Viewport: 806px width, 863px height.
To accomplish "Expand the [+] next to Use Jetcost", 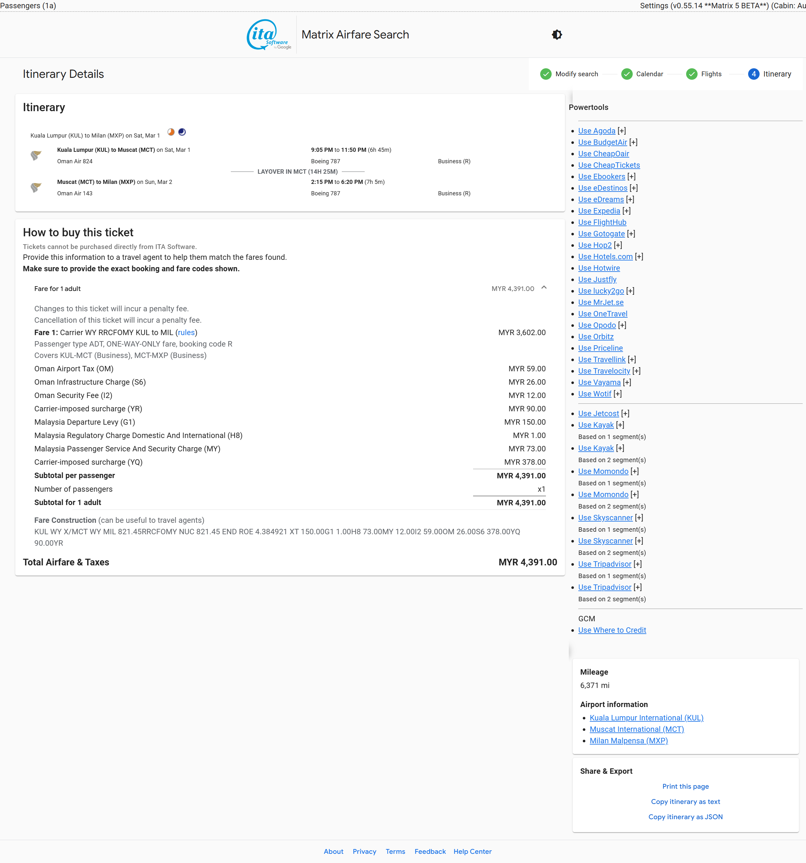I will pyautogui.click(x=625, y=414).
